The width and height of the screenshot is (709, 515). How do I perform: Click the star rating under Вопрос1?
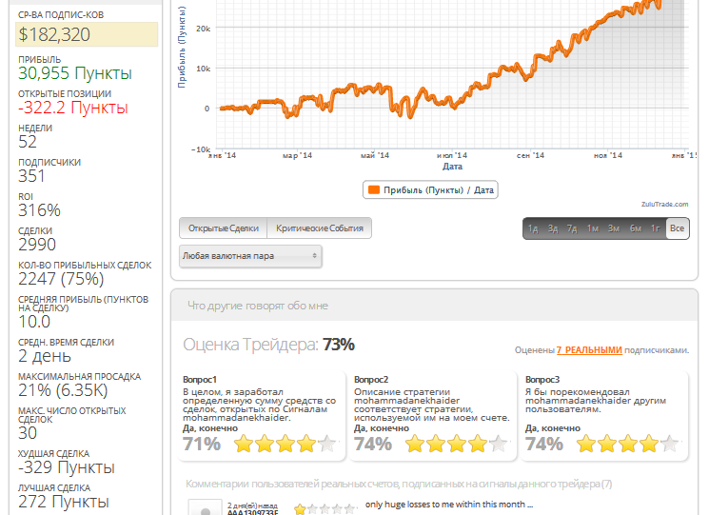pyautogui.click(x=285, y=443)
